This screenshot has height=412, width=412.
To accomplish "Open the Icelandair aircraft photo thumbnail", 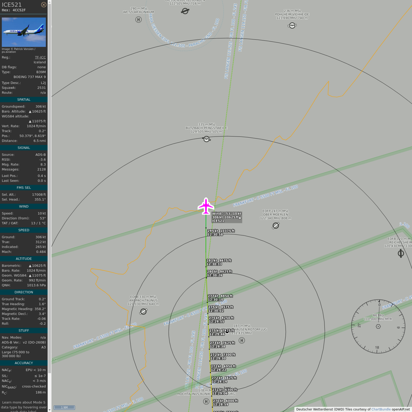I will coord(24,32).
